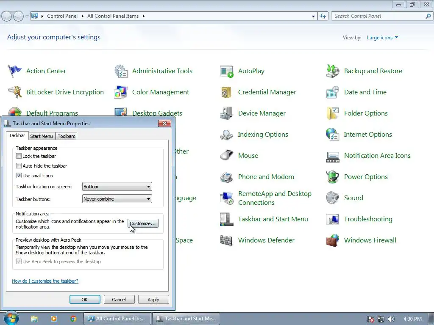Expand arrow after All Control Panel Items
The width and height of the screenshot is (434, 325).
pos(143,17)
